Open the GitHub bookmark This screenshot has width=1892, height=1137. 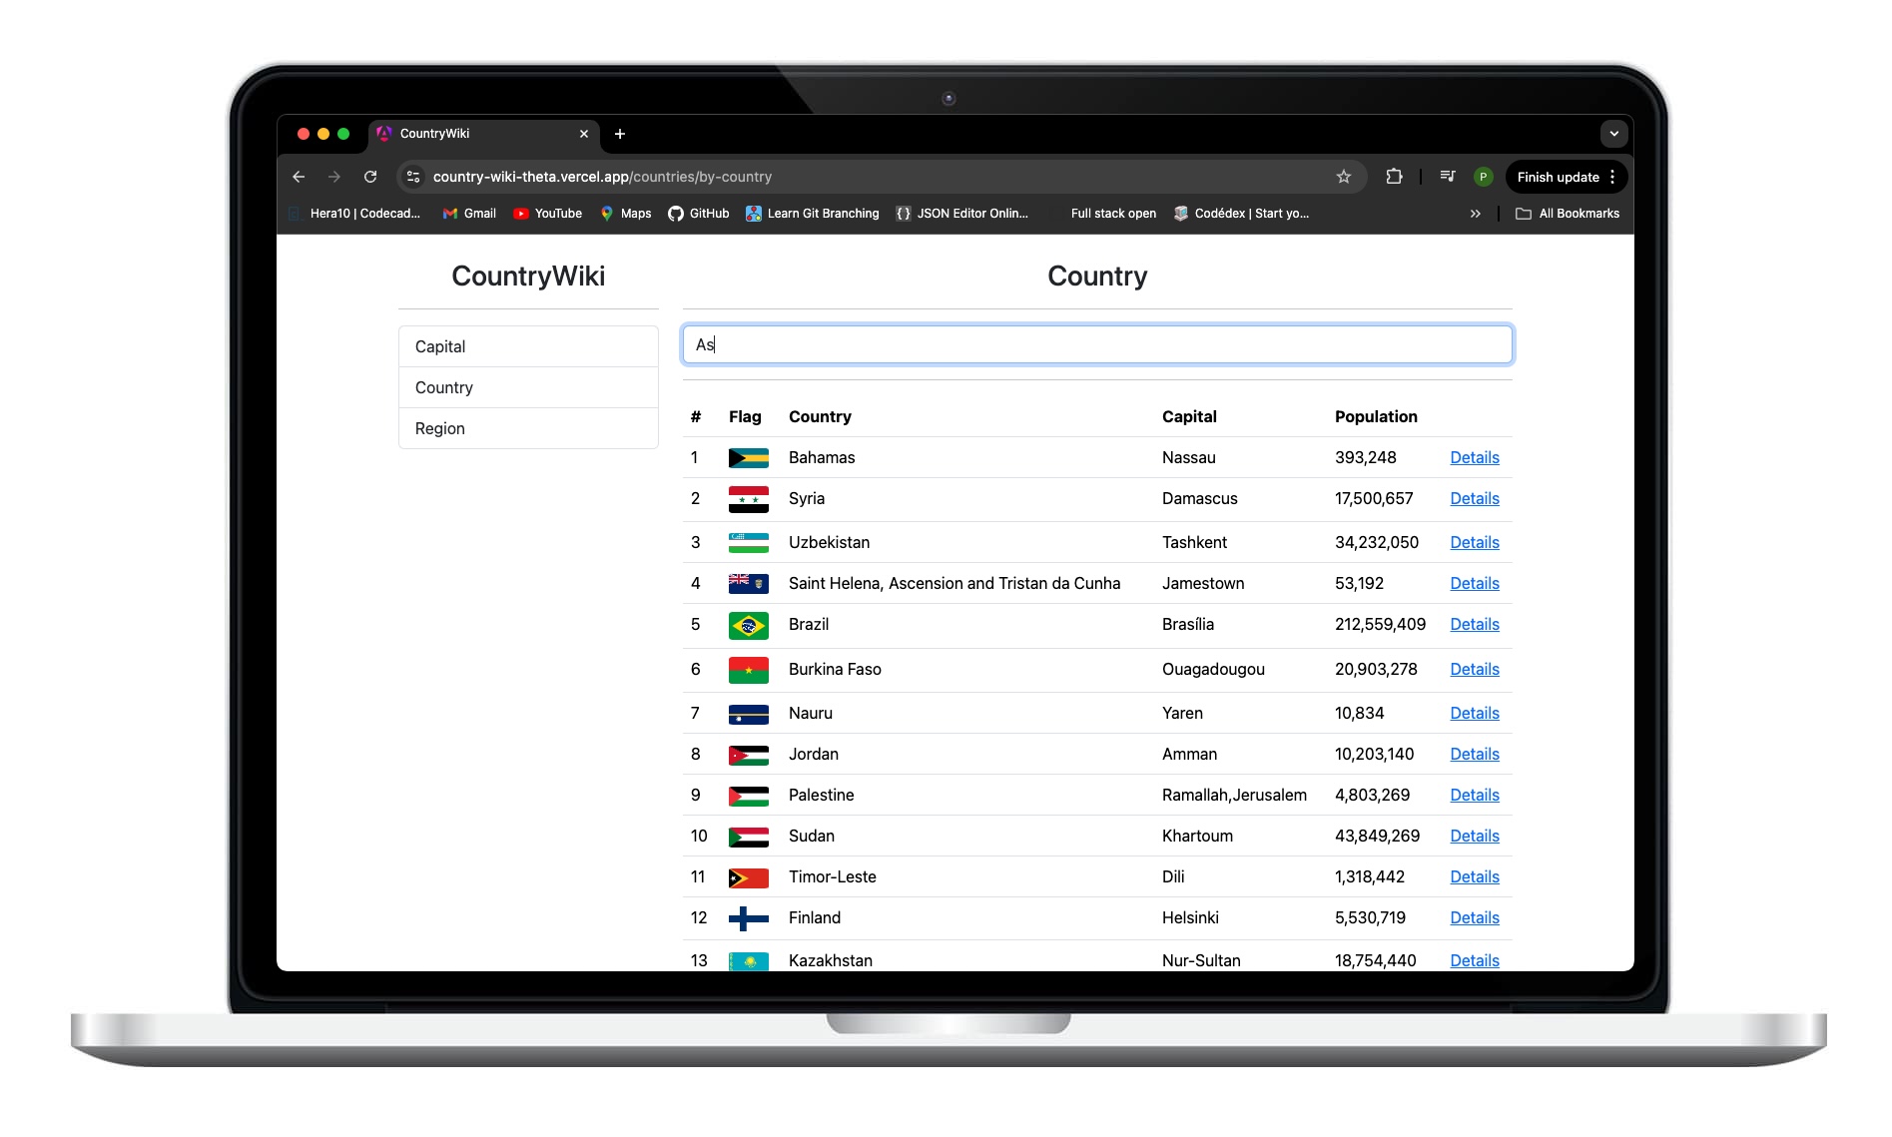click(699, 214)
